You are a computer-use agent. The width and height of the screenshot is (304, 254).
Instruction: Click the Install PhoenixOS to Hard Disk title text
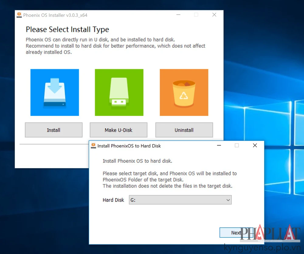coord(129,146)
